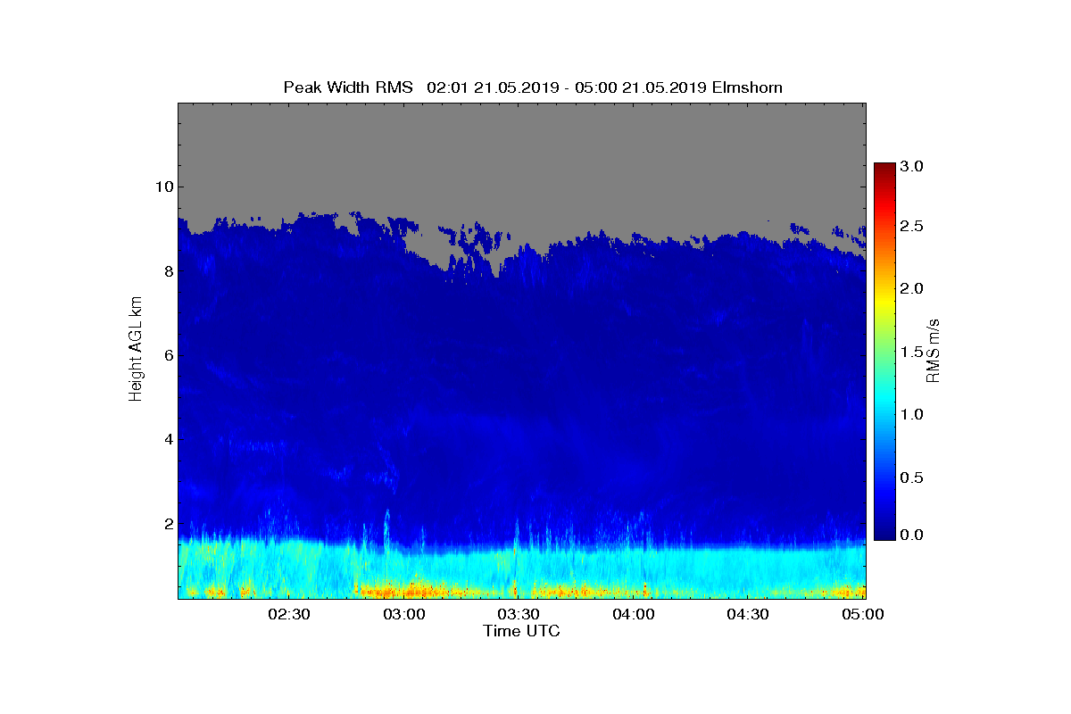This screenshot has height=714, width=1071.
Task: Click the 02:30 time tick label
Action: [289, 615]
